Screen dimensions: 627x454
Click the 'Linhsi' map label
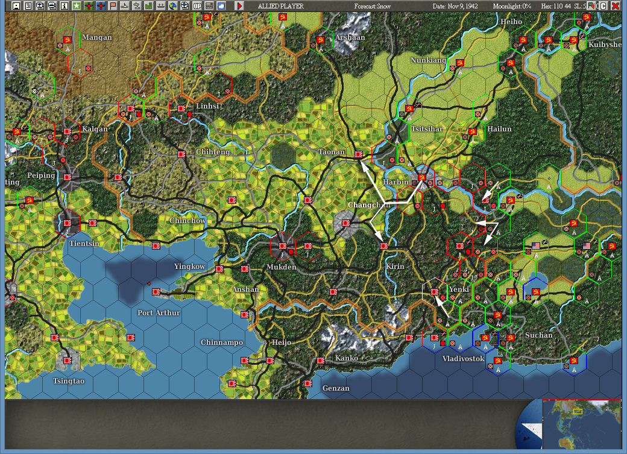[208, 106]
